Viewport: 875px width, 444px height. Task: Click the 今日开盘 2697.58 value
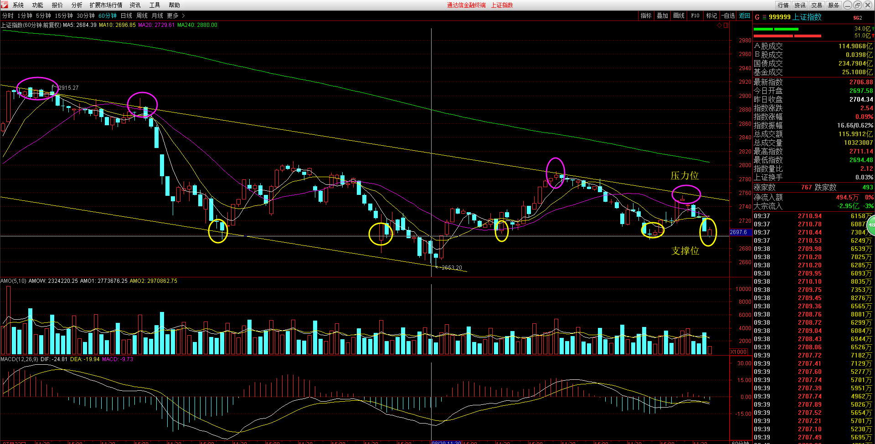coord(861,91)
